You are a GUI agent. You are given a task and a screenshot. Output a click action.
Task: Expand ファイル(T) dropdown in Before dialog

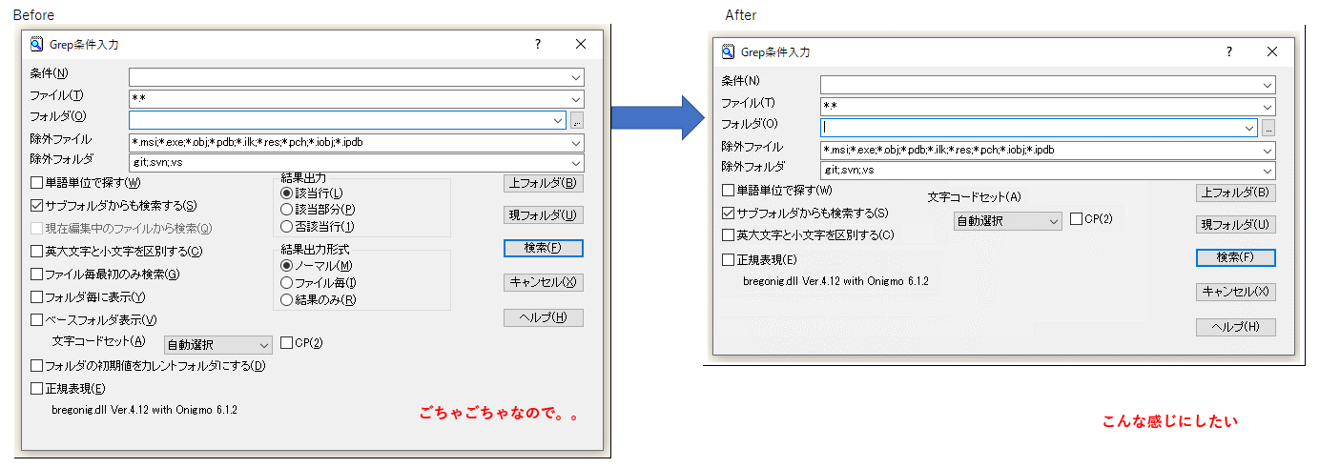576,99
